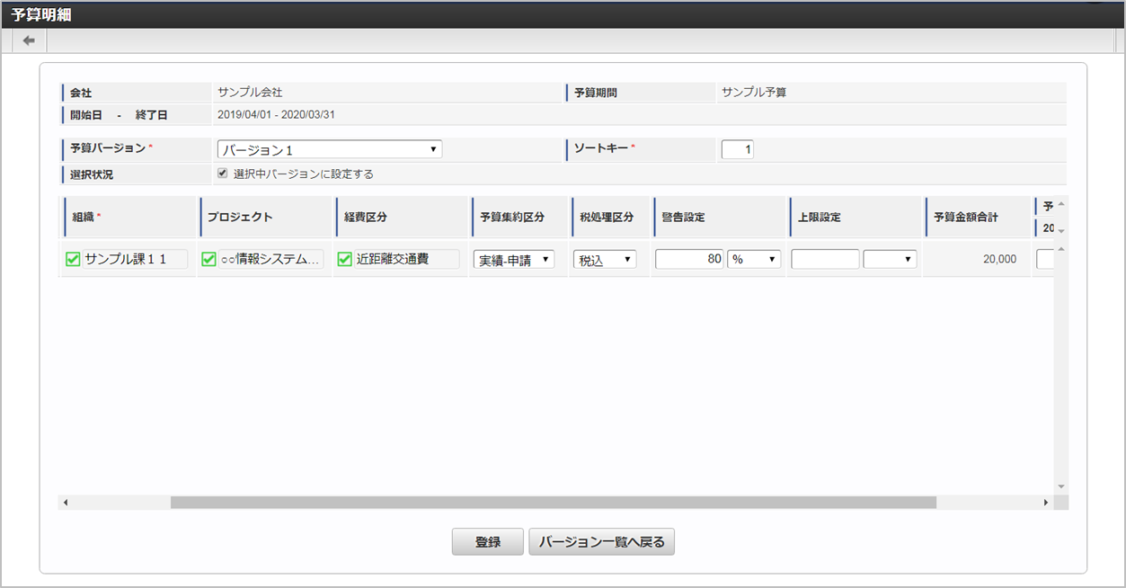Open the organization search for サンプル課１１
The image size is (1126, 588).
(72, 259)
